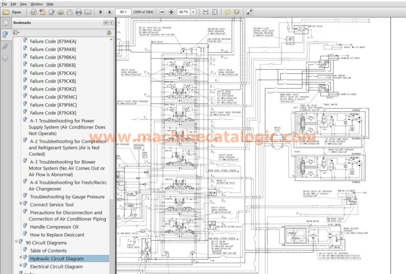Open the Page Thumbnails panel icon
The width and height of the screenshot is (406, 274).
(5, 23)
